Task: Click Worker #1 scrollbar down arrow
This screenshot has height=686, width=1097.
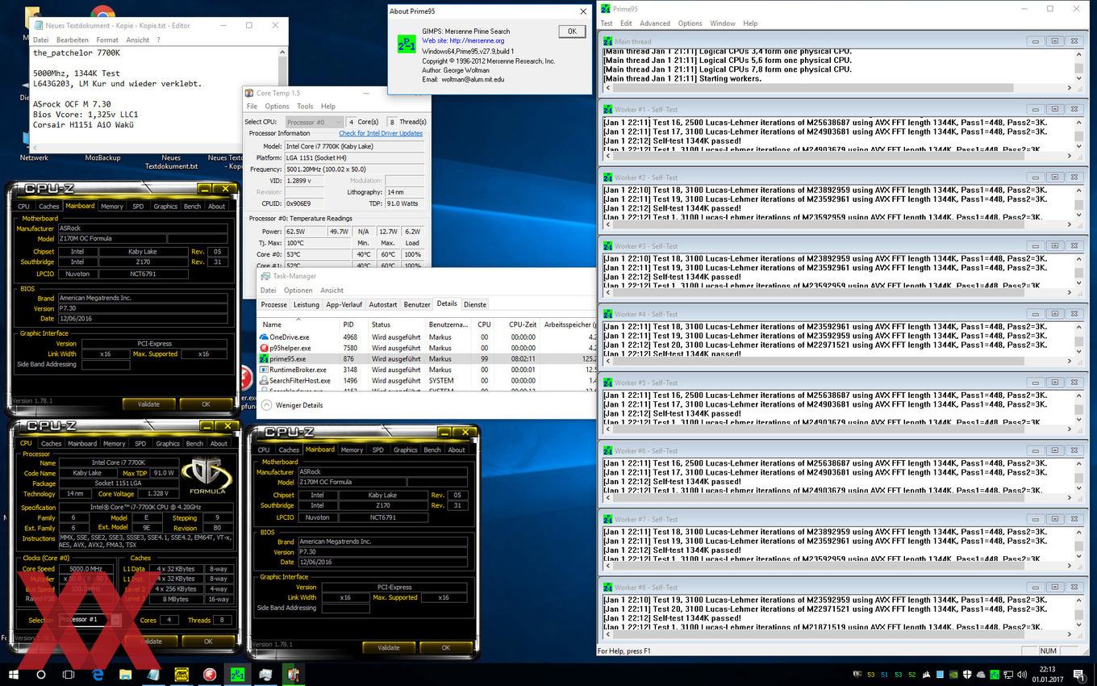Action: [1080, 147]
